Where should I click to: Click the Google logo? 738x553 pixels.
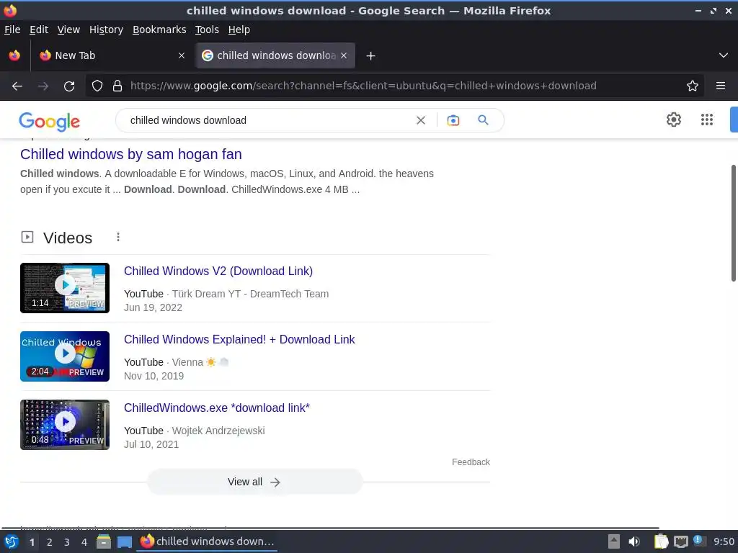tap(50, 122)
